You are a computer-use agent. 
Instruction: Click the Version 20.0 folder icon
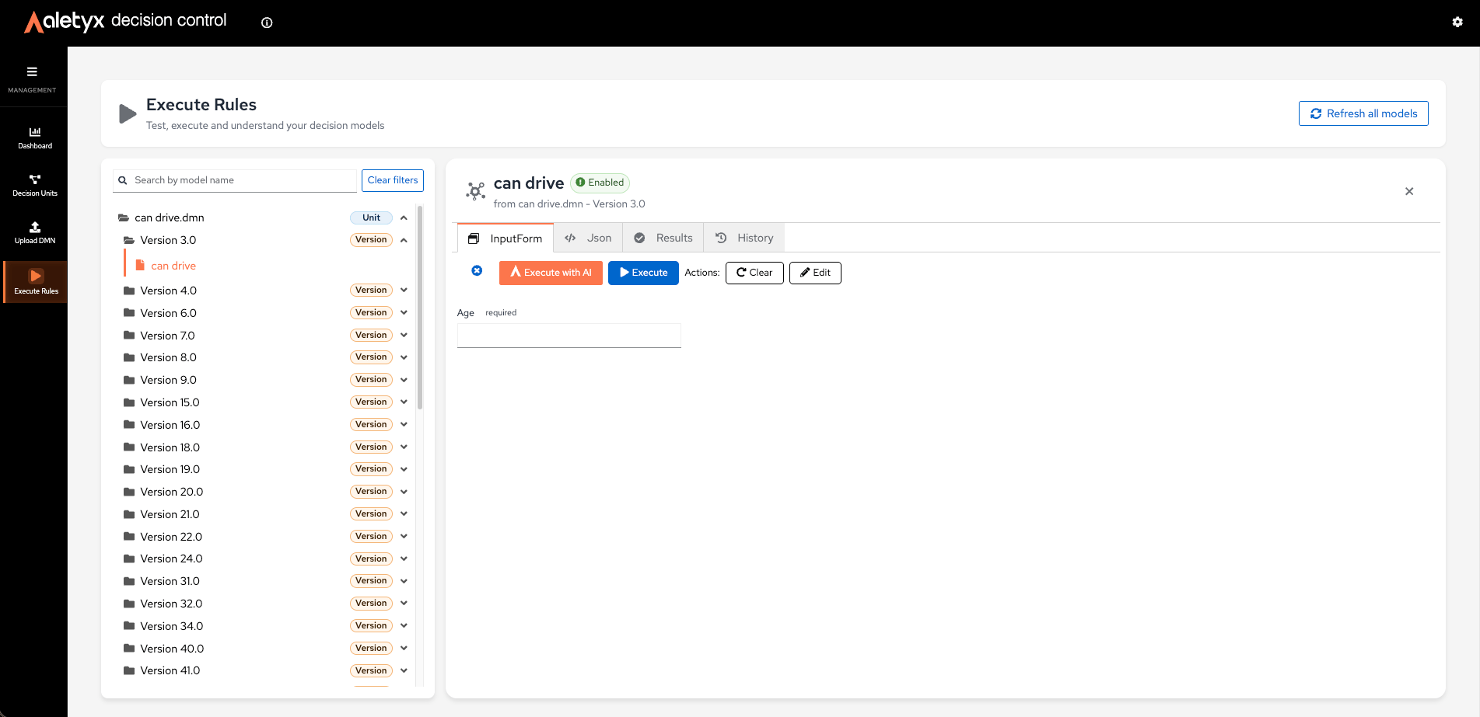click(129, 492)
